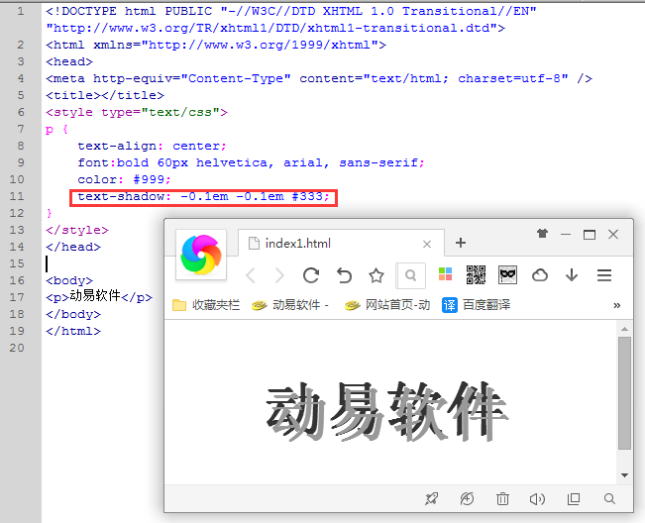Click the trash icon in status bar

click(502, 499)
